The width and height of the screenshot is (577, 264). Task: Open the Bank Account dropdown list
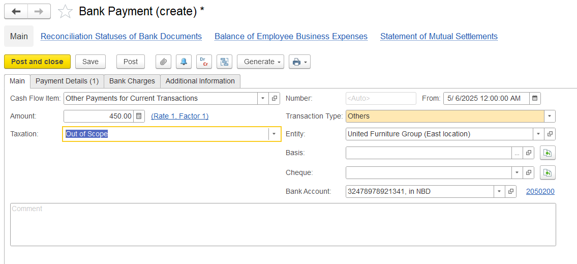[x=499, y=191]
